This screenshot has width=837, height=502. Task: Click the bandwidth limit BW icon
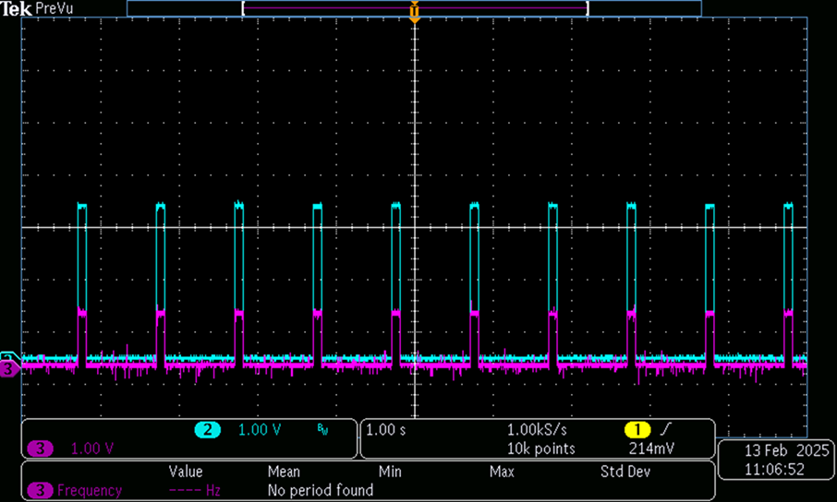tap(321, 430)
